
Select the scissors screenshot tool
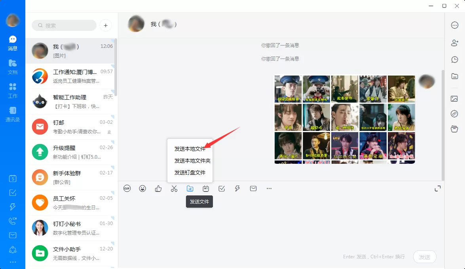pyautogui.click(x=174, y=188)
